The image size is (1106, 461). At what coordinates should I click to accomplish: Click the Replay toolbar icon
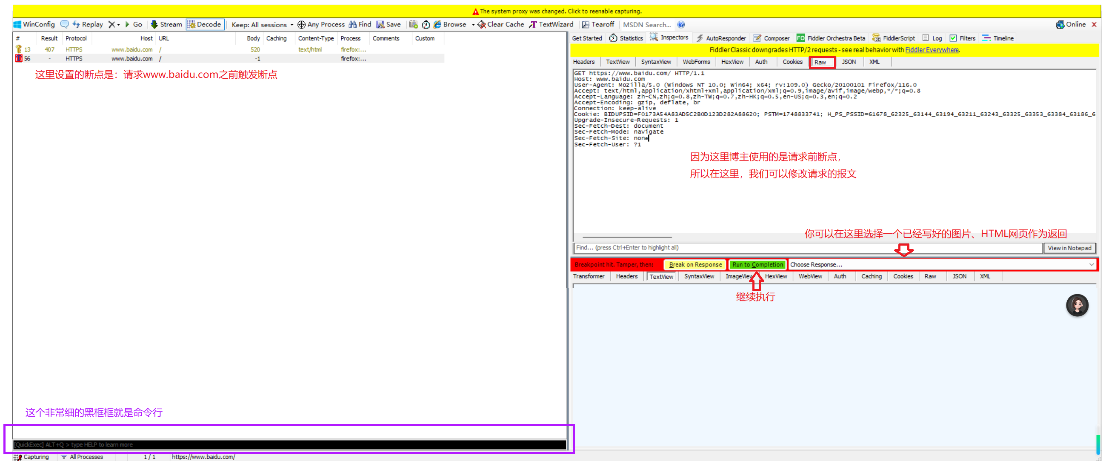(77, 25)
